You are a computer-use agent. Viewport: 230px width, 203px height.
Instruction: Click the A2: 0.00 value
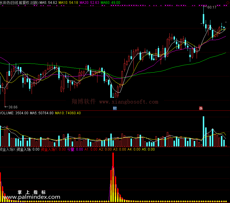[x=105, y=149]
